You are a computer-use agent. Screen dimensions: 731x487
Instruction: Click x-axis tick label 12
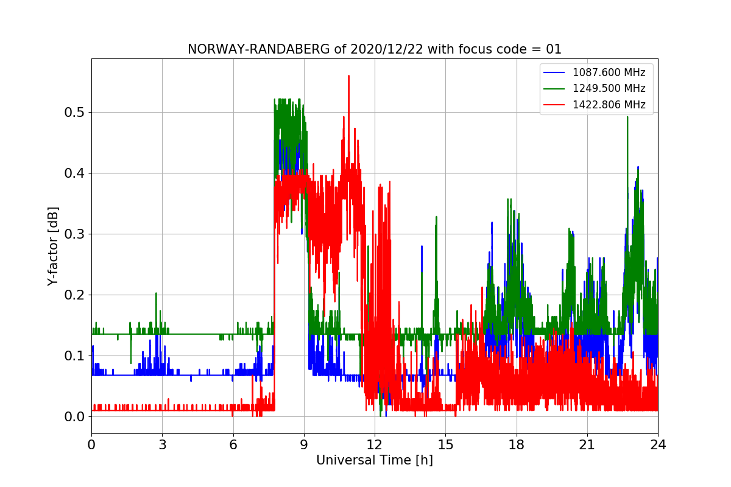(375, 444)
